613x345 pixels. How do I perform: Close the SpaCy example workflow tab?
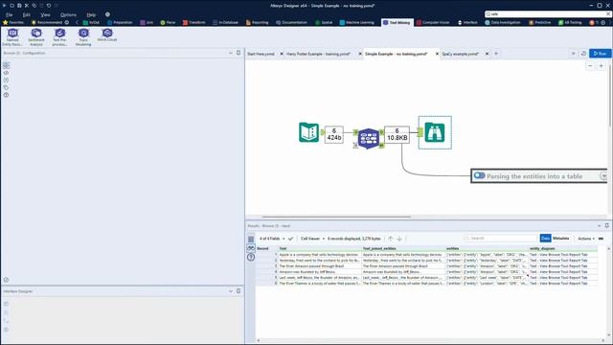pyautogui.click(x=487, y=54)
